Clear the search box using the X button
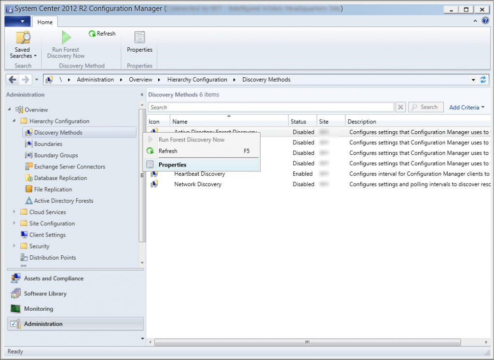This screenshot has height=360, width=494. point(400,107)
